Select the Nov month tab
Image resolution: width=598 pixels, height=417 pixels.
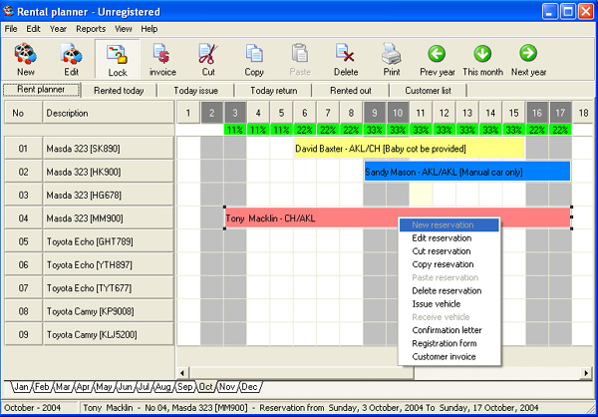(x=227, y=386)
